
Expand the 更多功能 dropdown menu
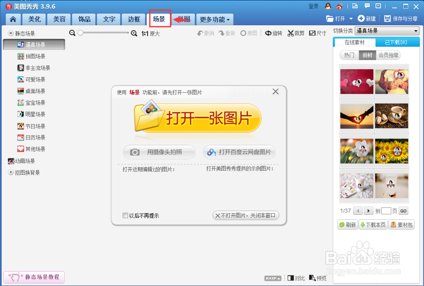[x=215, y=19]
